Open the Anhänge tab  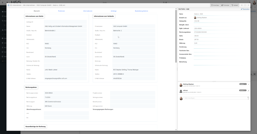coord(114,11)
